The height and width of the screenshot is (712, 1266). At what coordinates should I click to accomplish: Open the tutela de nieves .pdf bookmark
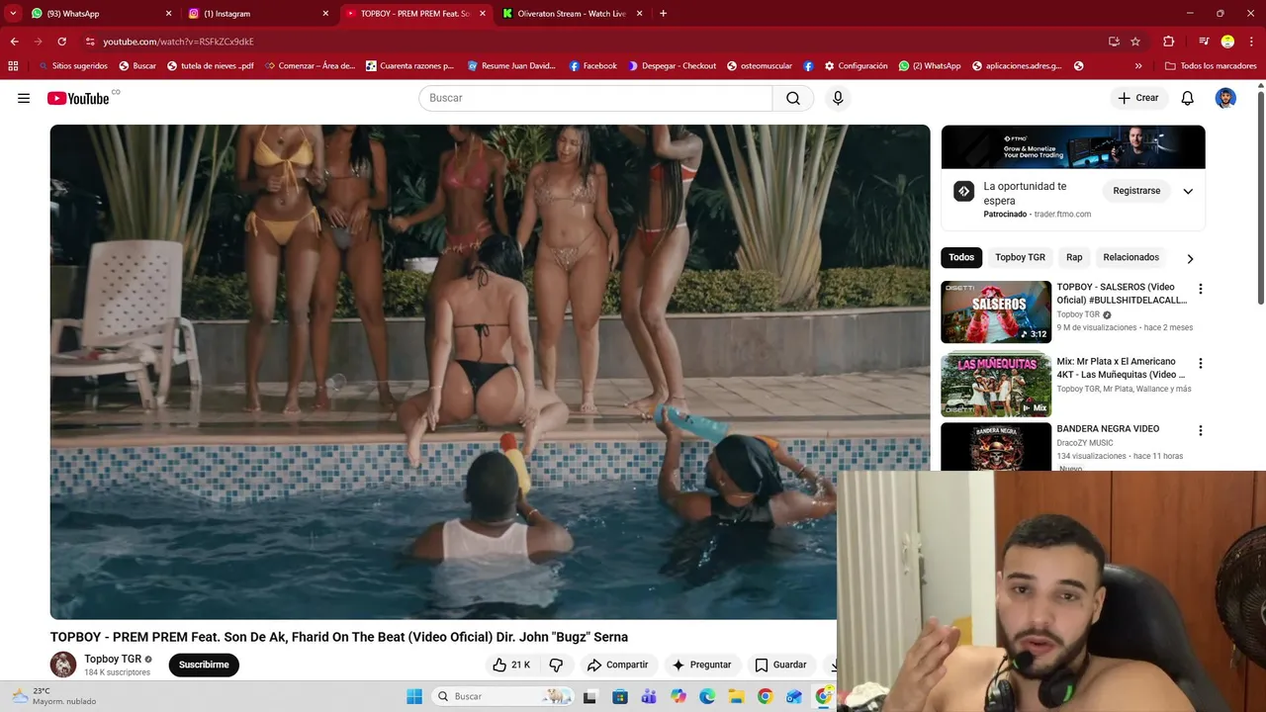[210, 66]
